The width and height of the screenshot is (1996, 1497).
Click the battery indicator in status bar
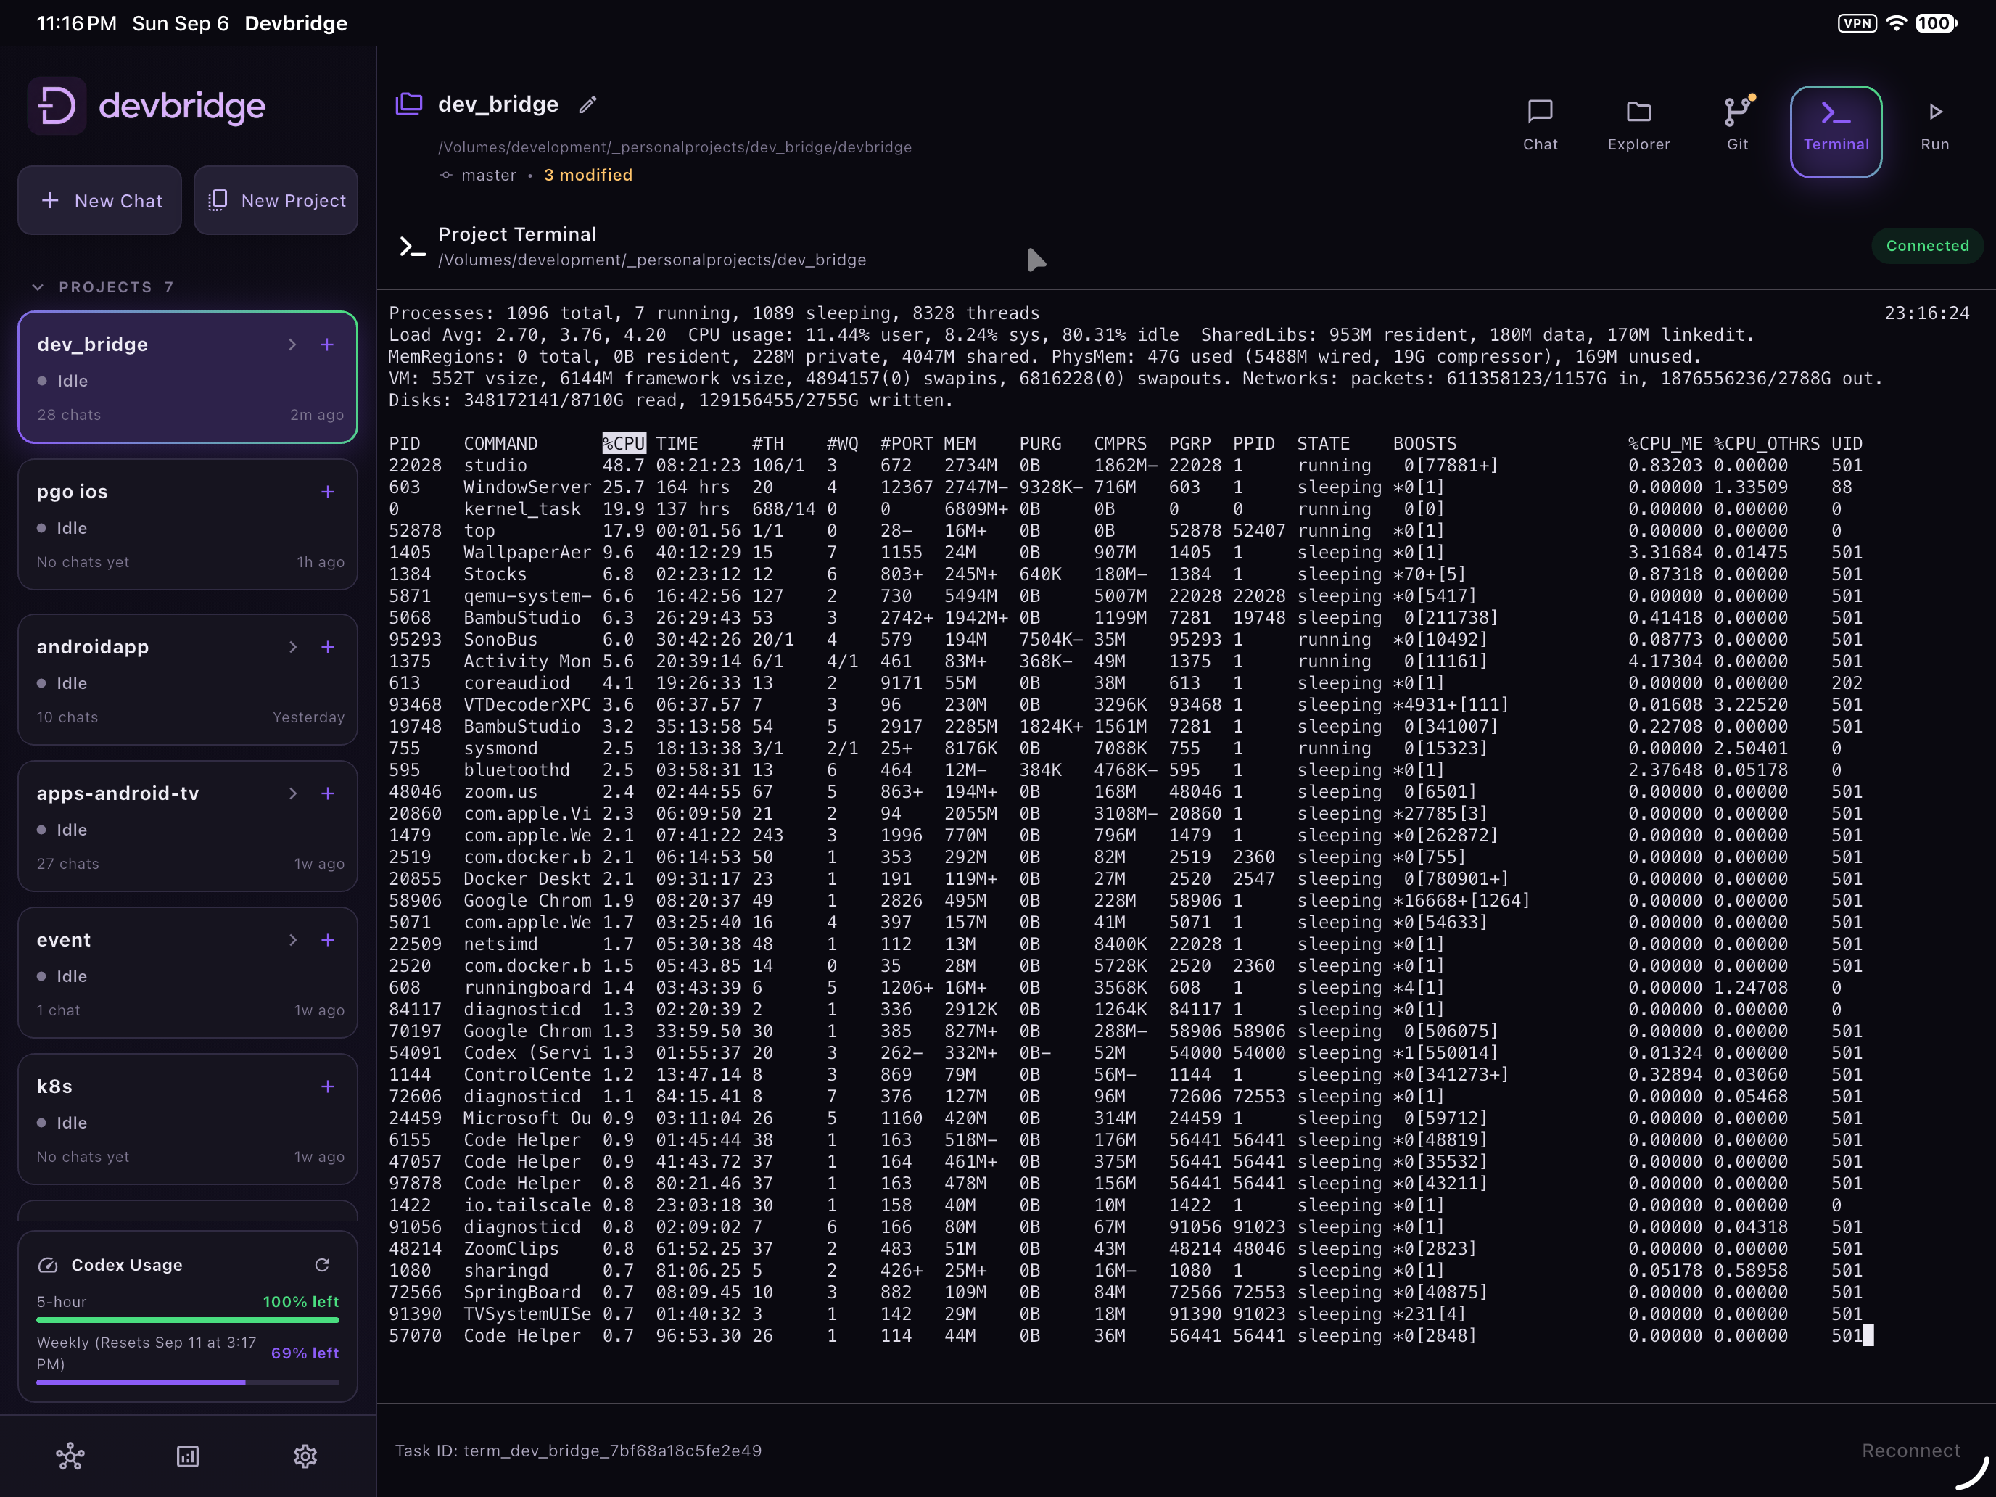coord(1937,23)
